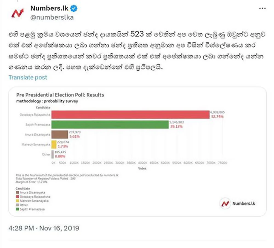Screen dimensions: 274x248
Task: Click the Anura Disanayaka brown bar
Action: coord(60,134)
